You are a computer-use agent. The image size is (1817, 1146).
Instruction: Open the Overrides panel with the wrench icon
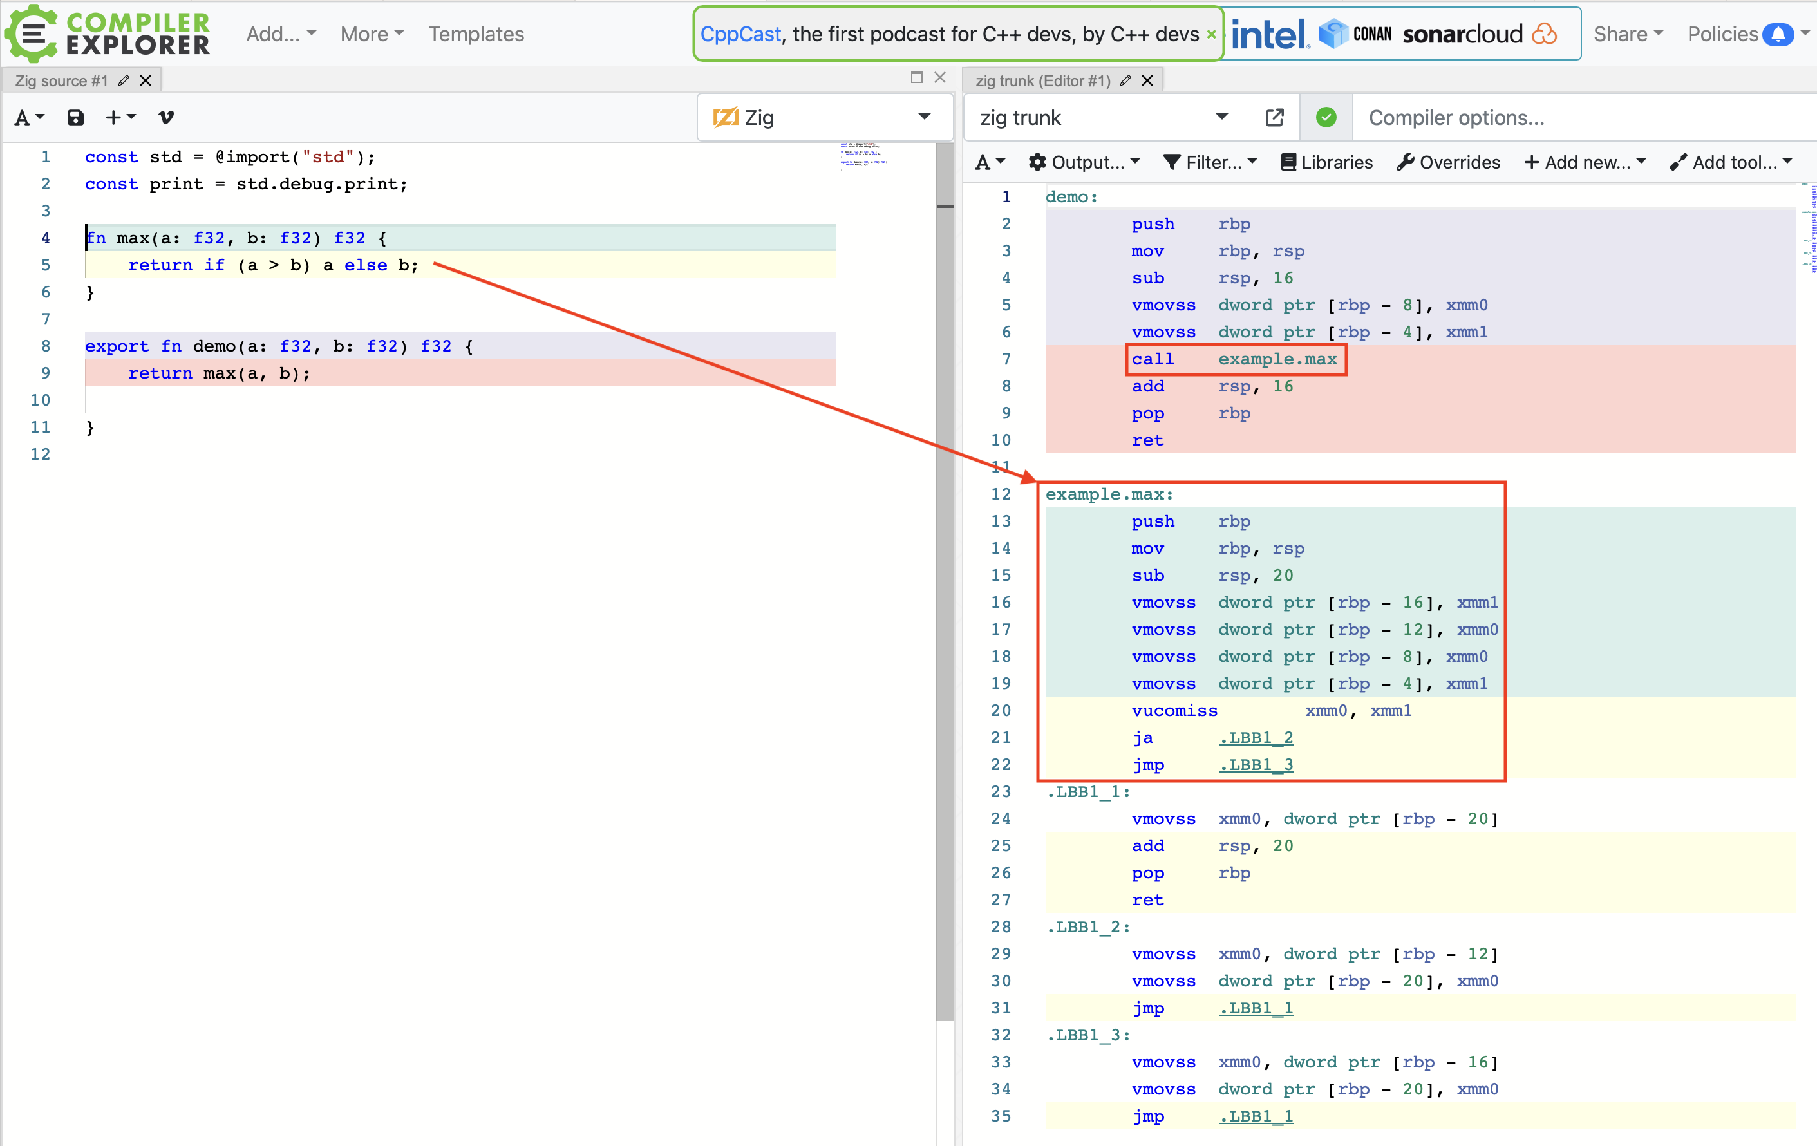click(1447, 162)
